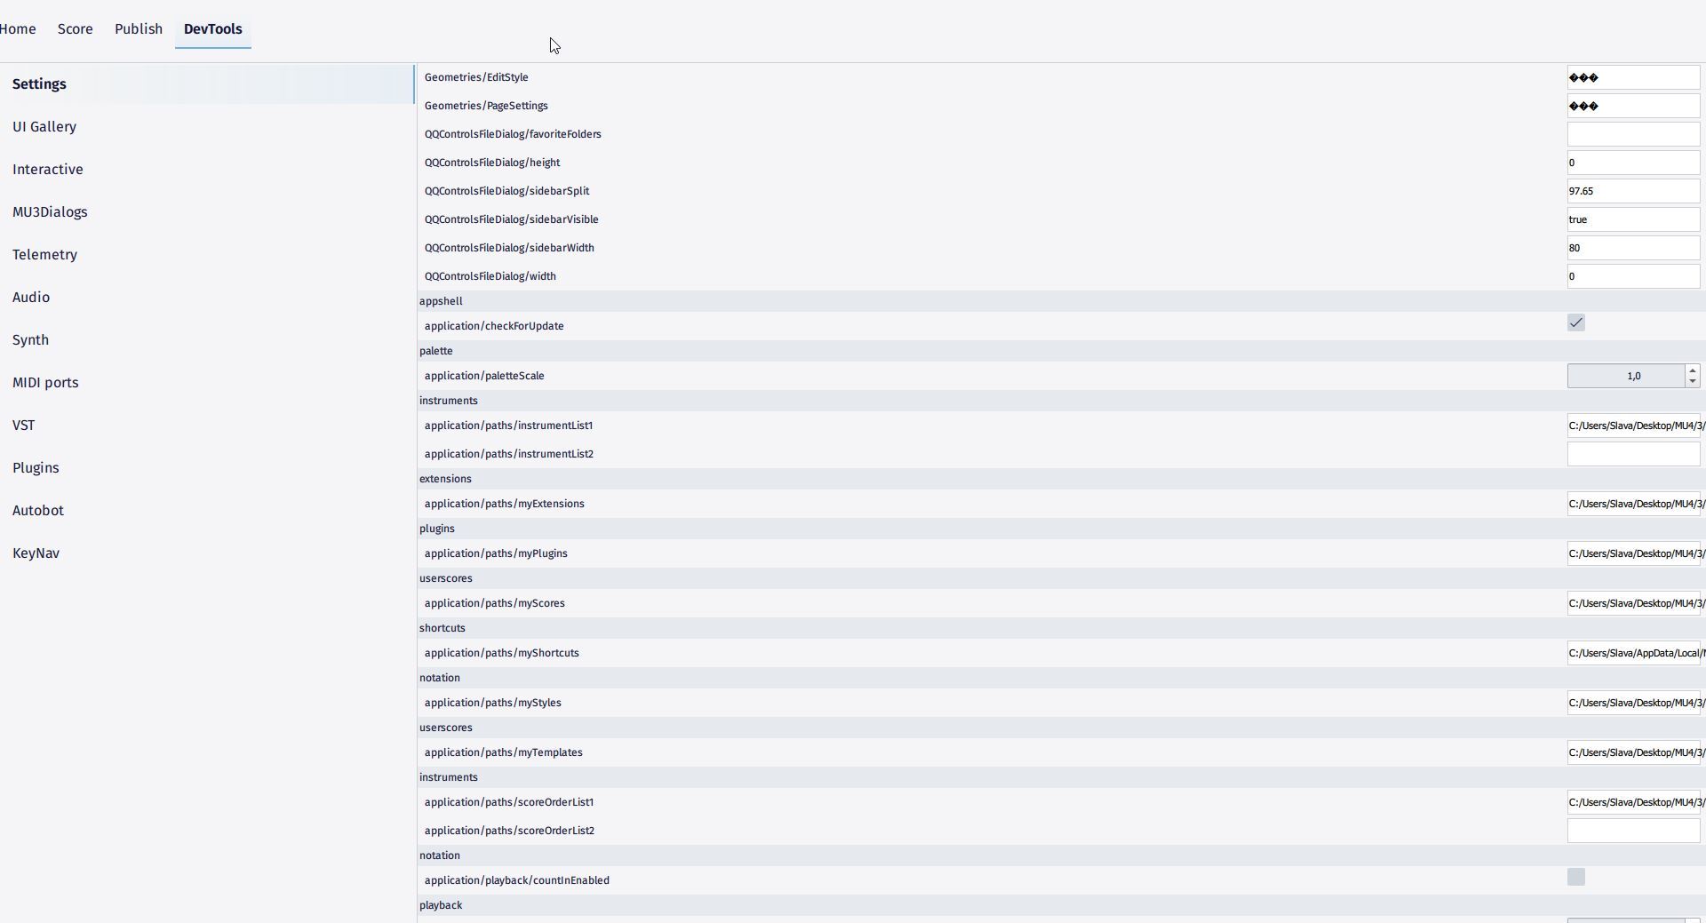Screen dimensions: 1706x923
Task: Edit the QQControlsFileDialog/sidebarSplit value field
Action: point(1633,190)
